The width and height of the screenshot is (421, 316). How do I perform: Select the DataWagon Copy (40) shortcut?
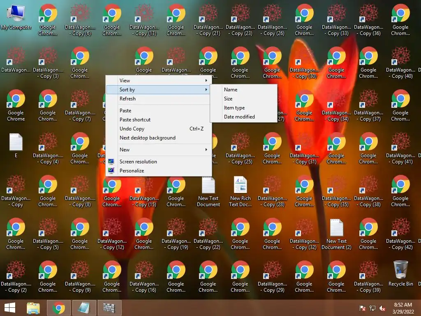[x=400, y=63]
